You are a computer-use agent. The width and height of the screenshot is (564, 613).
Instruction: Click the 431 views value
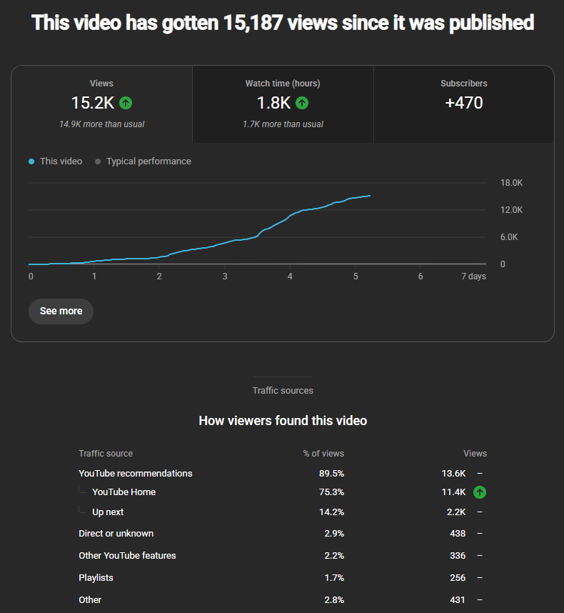coord(458,599)
